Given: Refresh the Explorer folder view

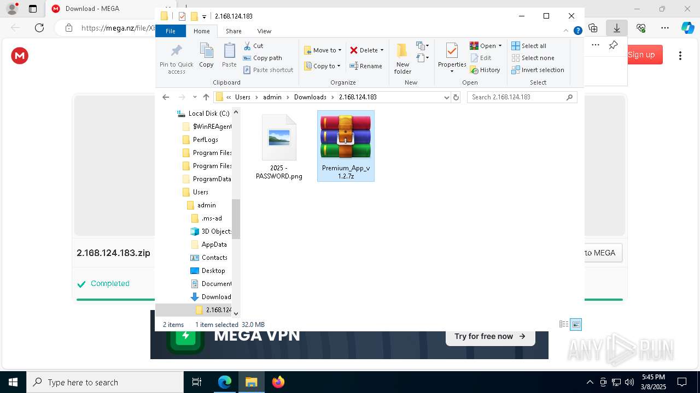Looking at the screenshot, I should pos(456,97).
